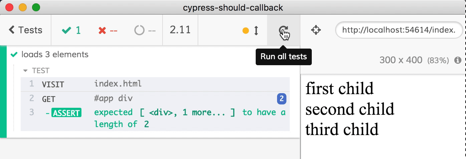Image resolution: width=466 pixels, height=159 pixels.
Task: Click the ASSERT length of 2 row
Action: coord(155,118)
